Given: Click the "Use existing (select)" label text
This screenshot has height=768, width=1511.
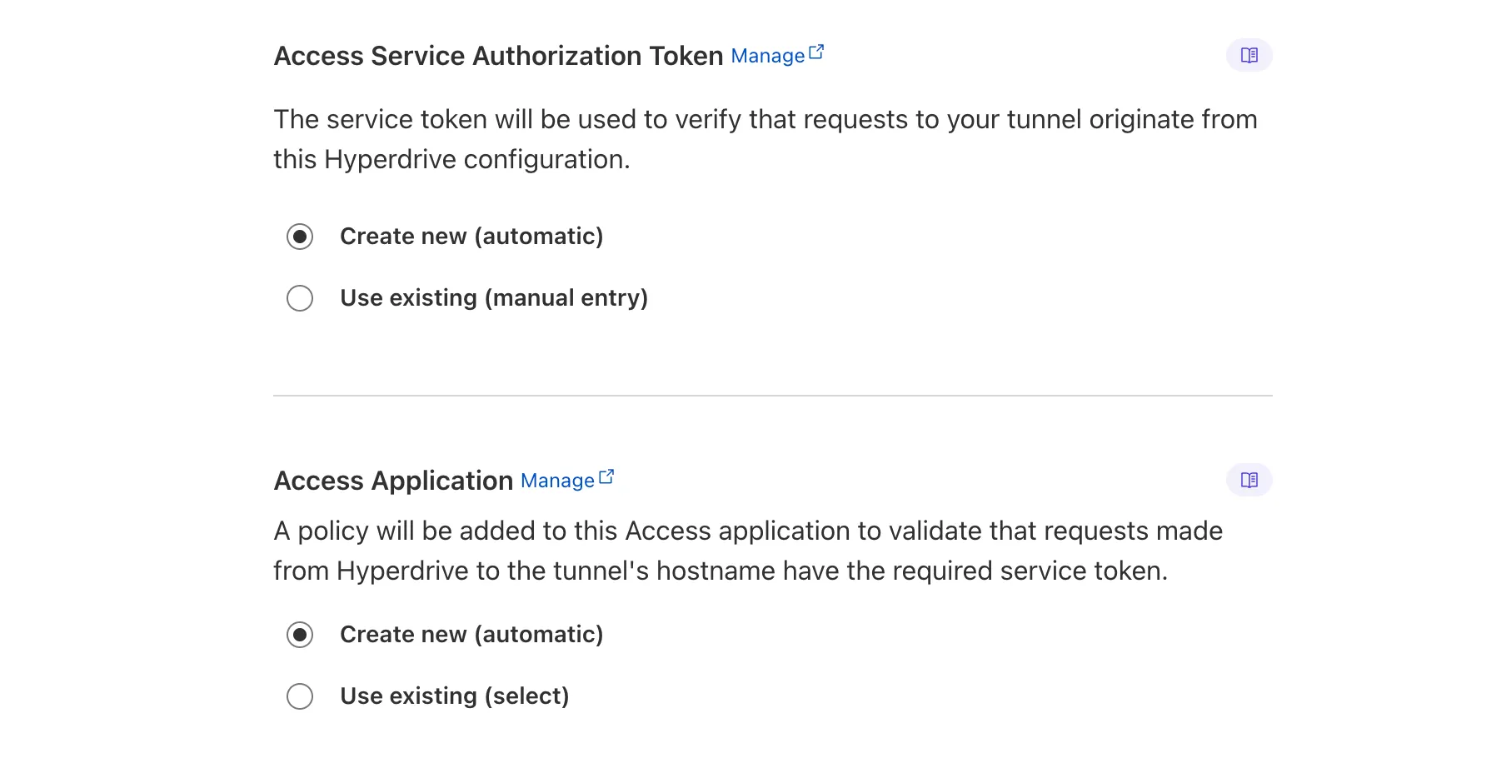Looking at the screenshot, I should (x=454, y=696).
